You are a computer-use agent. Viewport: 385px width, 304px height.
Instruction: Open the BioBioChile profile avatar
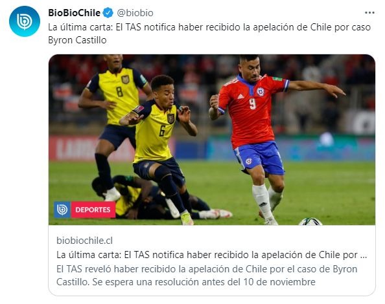tap(25, 21)
